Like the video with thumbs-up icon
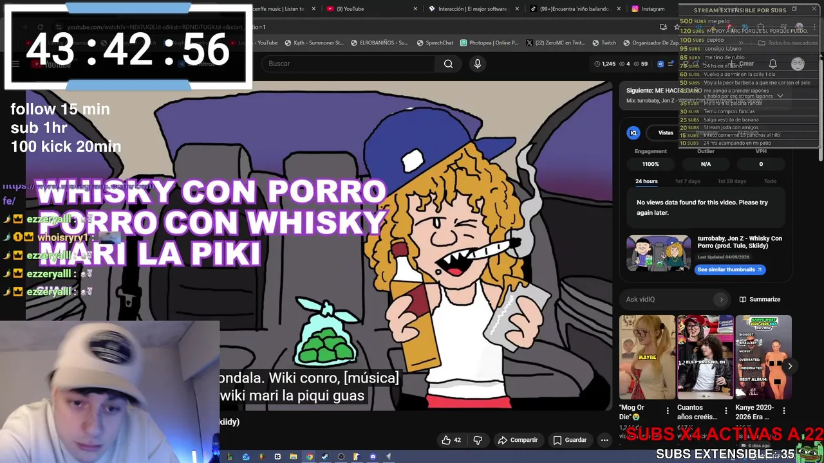Viewport: 824px width, 463px height. point(451,440)
